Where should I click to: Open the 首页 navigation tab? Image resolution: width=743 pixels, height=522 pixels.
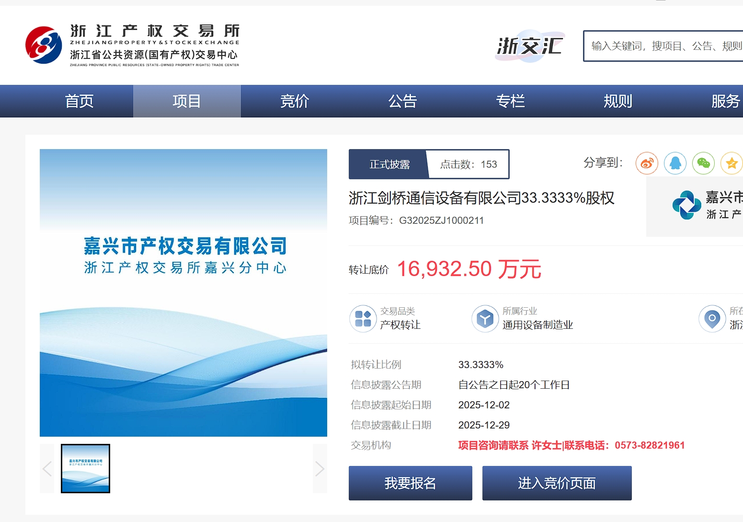[x=79, y=101]
